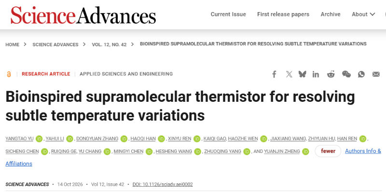Share article on LinkedIn
This screenshot has width=386, height=192.
[316, 74]
